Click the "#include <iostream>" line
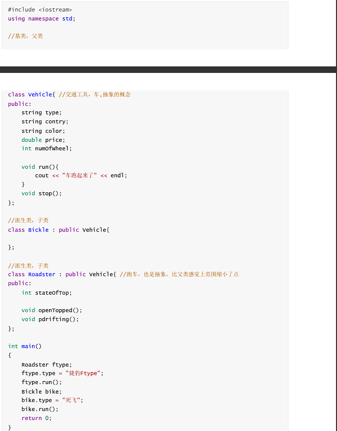337x431 pixels. (x=40, y=9)
